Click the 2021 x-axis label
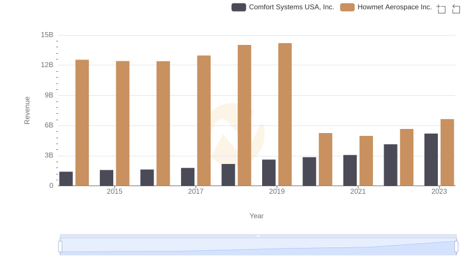The image size is (467, 269). [358, 191]
